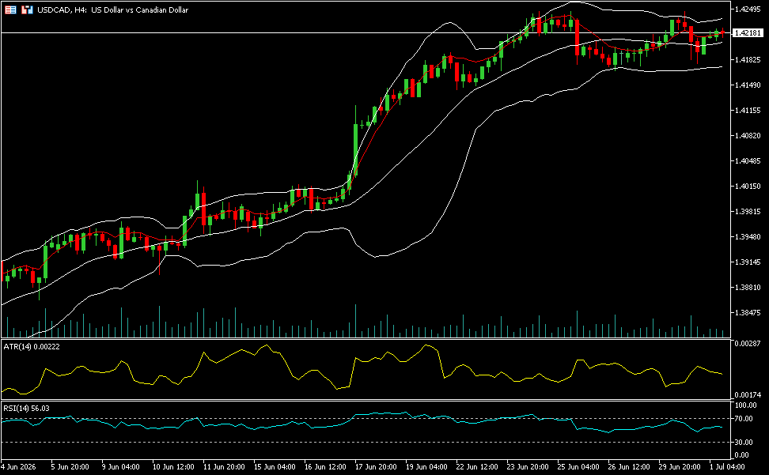Viewport: 769px width, 475px height.
Task: Click the '15 Jun 04:00' time axis label
Action: 275,466
